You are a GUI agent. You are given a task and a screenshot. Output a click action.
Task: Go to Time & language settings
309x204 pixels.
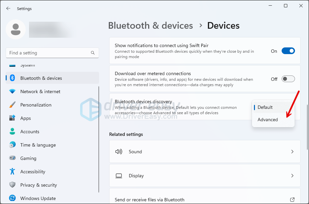pos(38,145)
